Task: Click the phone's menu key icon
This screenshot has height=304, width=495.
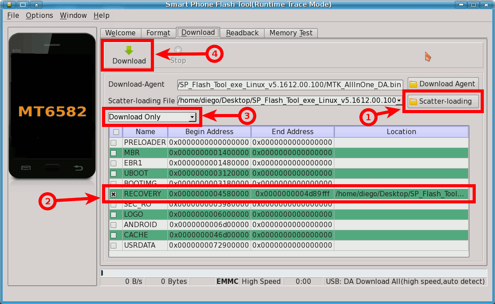Action: point(26,168)
